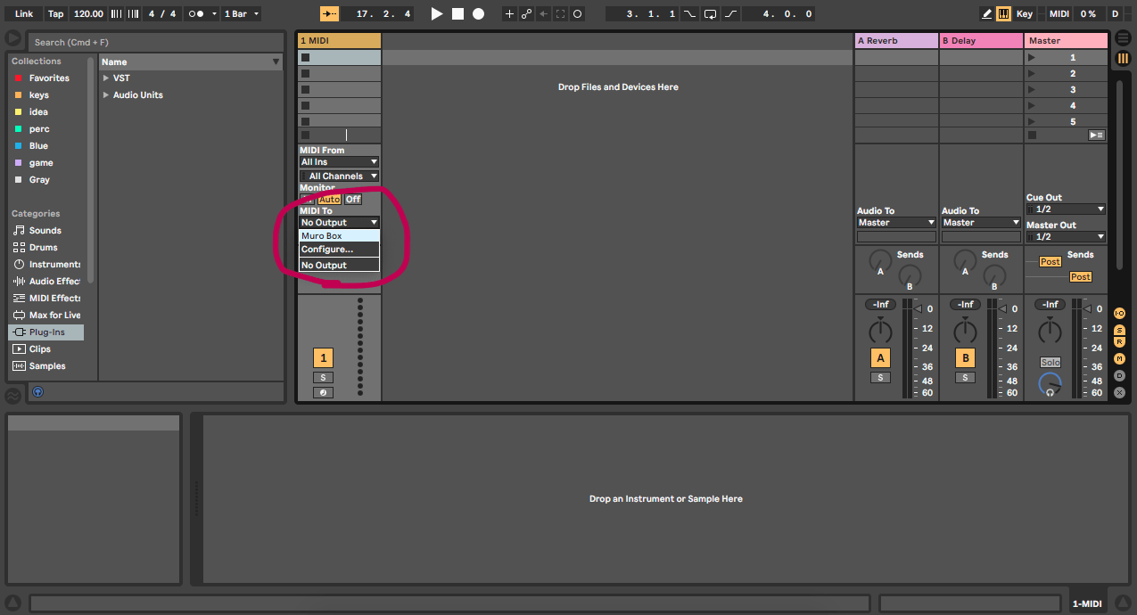The image size is (1137, 615).
Task: Adjust the Master headphone cue volume knob
Action: click(1050, 384)
